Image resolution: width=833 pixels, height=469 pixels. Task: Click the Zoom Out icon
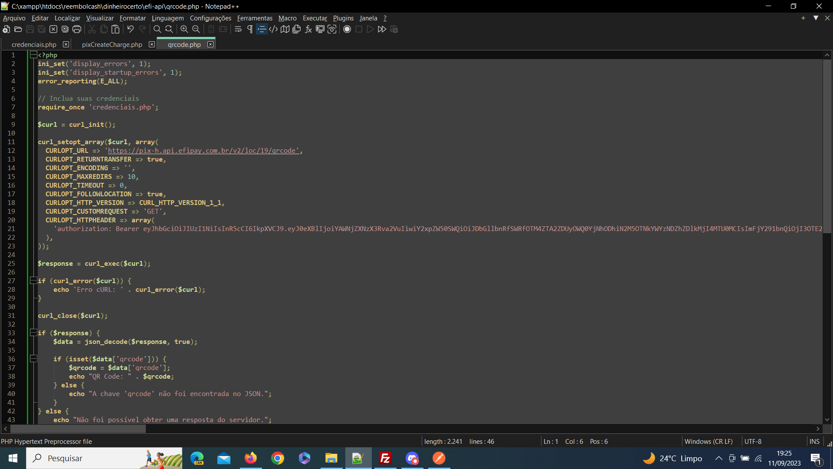tap(196, 29)
